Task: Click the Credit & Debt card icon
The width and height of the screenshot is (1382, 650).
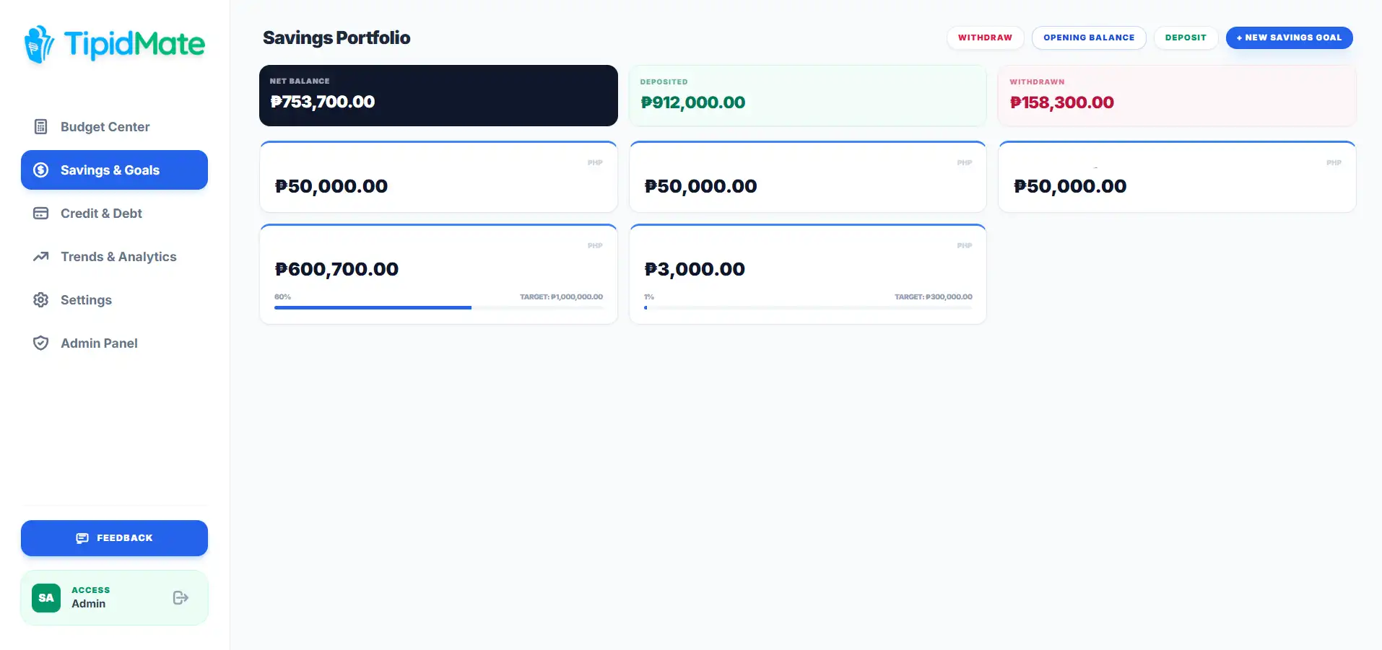Action: (x=41, y=214)
